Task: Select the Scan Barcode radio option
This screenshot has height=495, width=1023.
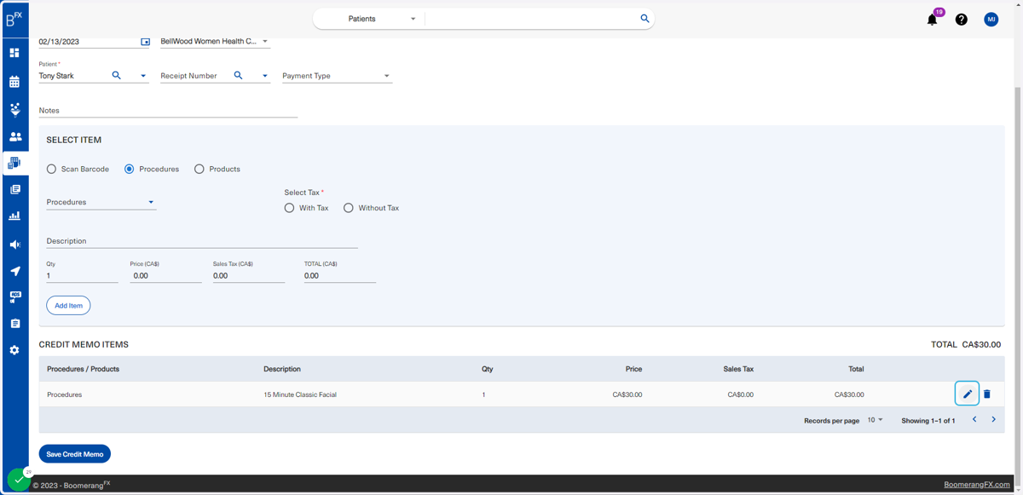Action: (51, 169)
